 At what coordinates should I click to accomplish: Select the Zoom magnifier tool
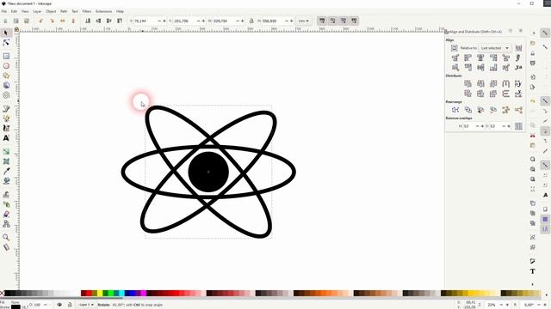coord(6,237)
